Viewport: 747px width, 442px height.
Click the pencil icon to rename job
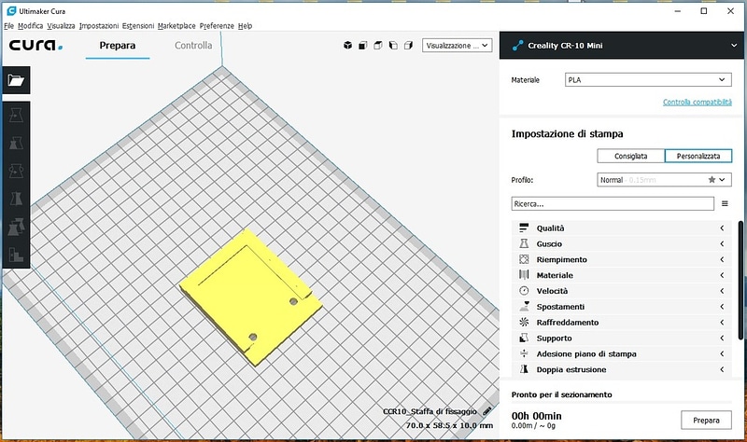(486, 411)
